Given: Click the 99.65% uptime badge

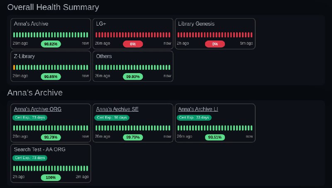Looking at the screenshot, I should [51, 76].
